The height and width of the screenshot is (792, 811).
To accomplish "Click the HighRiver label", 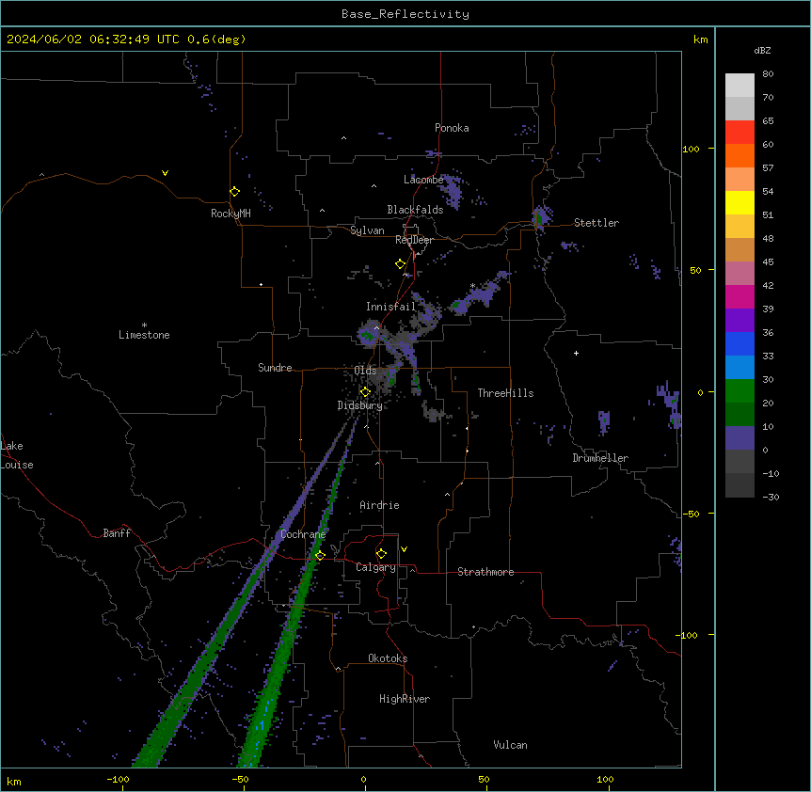I will (405, 699).
